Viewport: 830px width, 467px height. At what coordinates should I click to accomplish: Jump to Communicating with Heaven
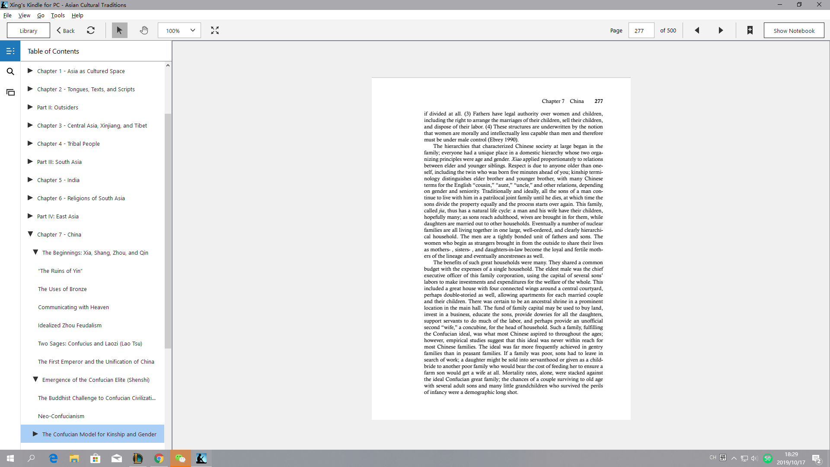point(73,307)
